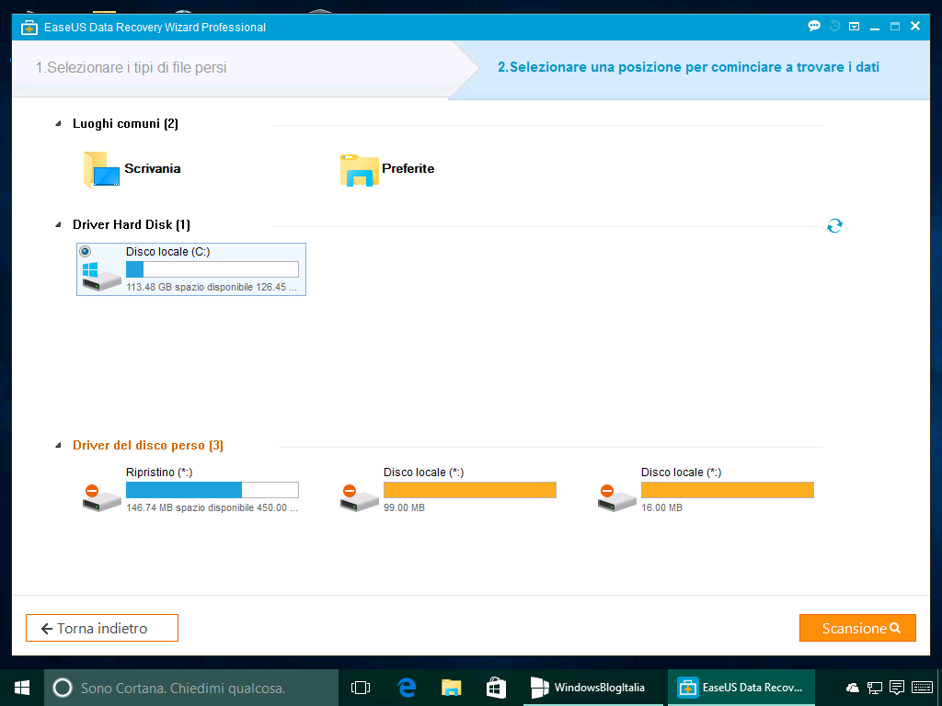Launch Microsoft Edge from the taskbar
The width and height of the screenshot is (942, 706).
407,688
